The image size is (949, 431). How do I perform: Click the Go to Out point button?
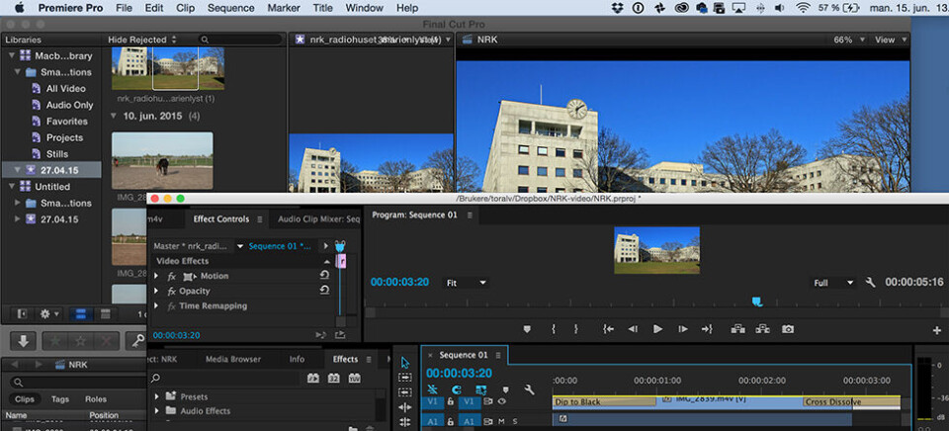click(x=707, y=329)
